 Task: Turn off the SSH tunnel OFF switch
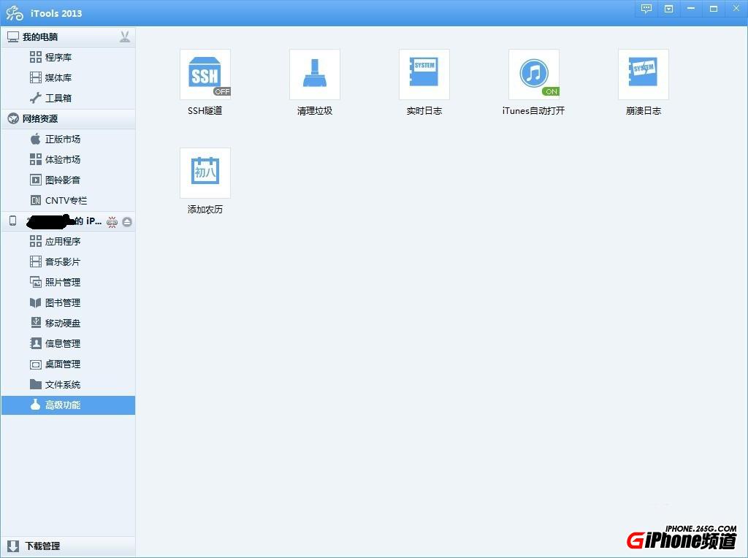(222, 92)
